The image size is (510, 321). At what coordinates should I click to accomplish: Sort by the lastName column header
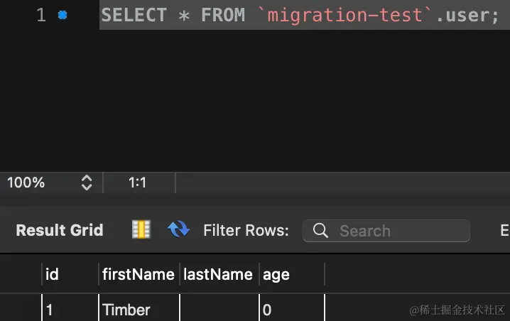(219, 275)
